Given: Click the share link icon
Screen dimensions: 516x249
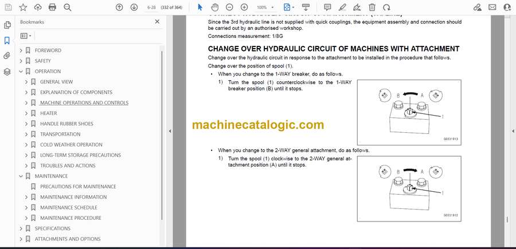Looking at the screenshot, I should [478, 7].
